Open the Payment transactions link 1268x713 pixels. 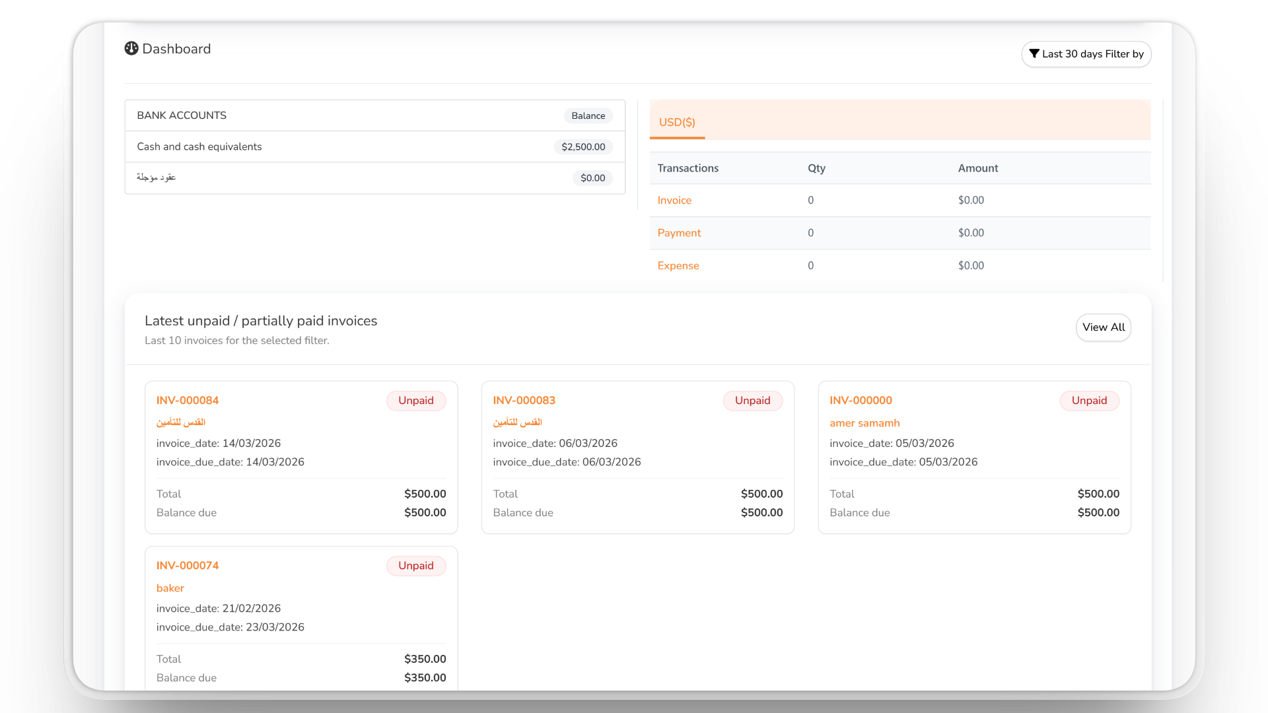[679, 233]
